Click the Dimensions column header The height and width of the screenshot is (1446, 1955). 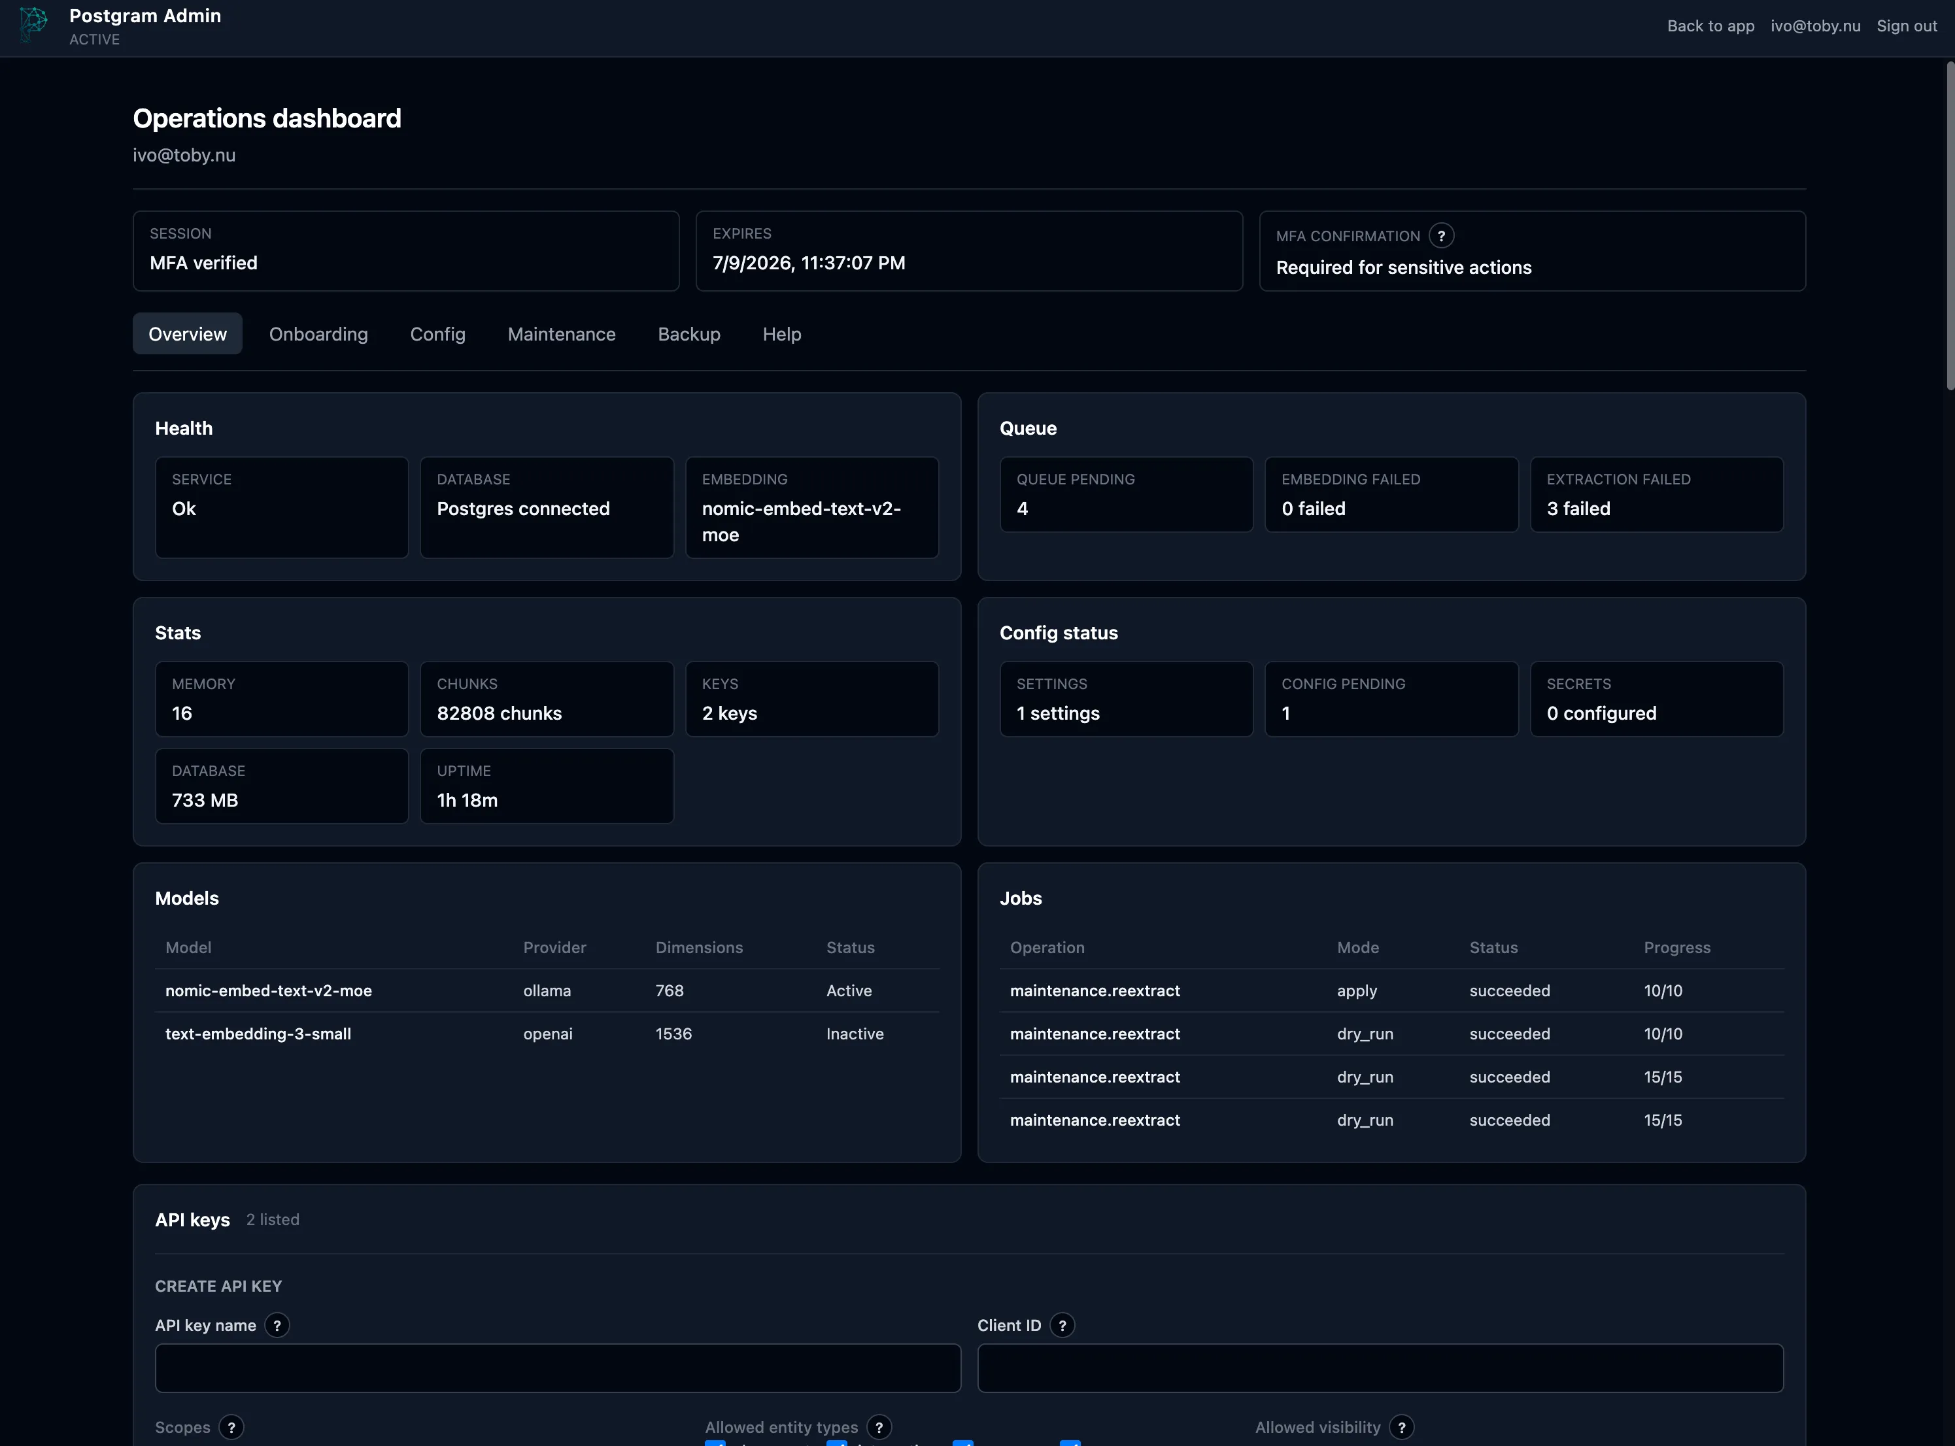coord(700,947)
